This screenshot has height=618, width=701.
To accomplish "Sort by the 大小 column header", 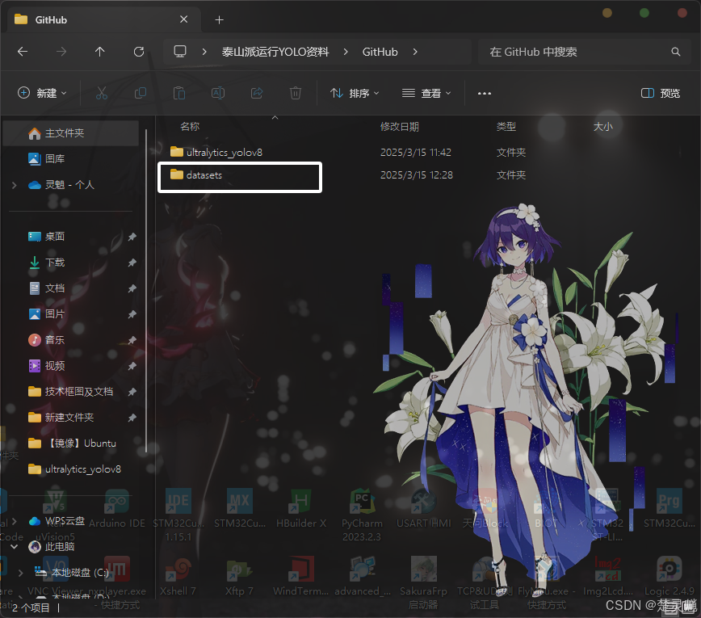I will (602, 127).
